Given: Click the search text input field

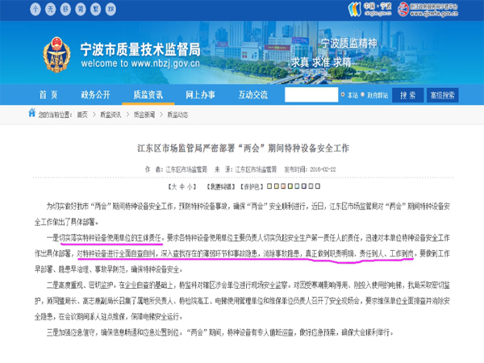Looking at the screenshot, I should (311, 95).
